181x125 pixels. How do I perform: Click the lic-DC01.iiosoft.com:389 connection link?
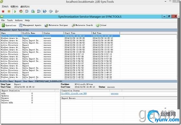pyautogui.click(x=74, y=94)
